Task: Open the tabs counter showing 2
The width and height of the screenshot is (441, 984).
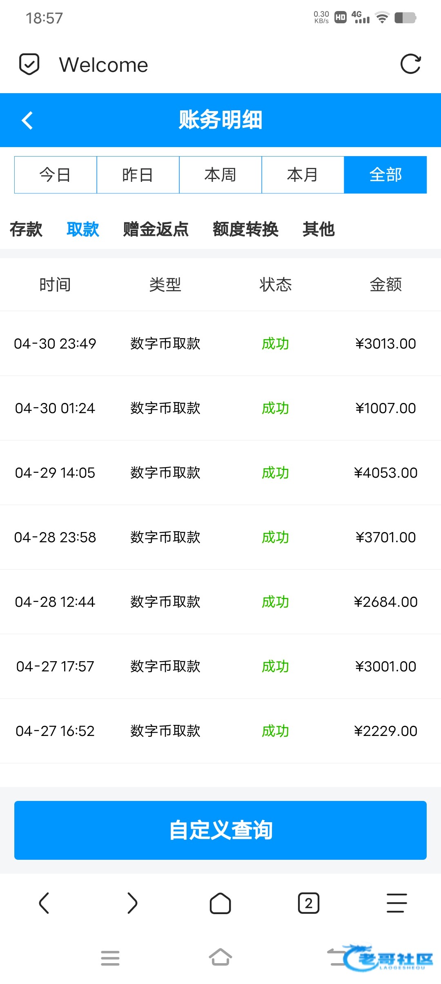Action: [309, 903]
